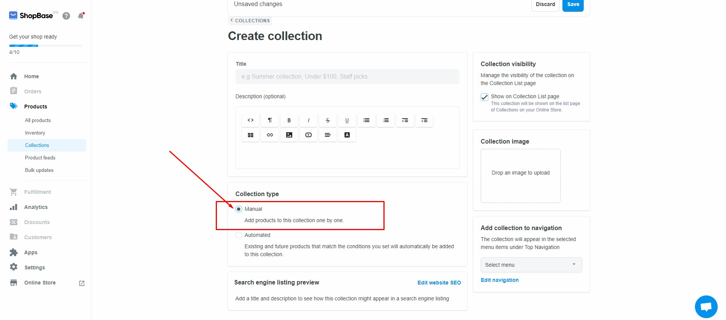Navigate to Analytics in the sidebar
726x320 pixels.
(36, 207)
